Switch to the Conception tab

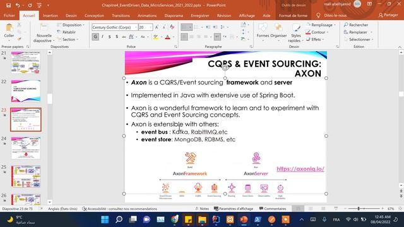coord(94,15)
